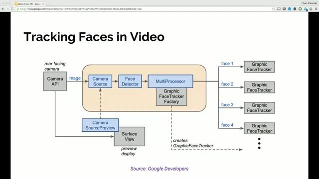The height and width of the screenshot is (179, 319).
Task: Open the Chrome main menu icon
Action: 316,9
